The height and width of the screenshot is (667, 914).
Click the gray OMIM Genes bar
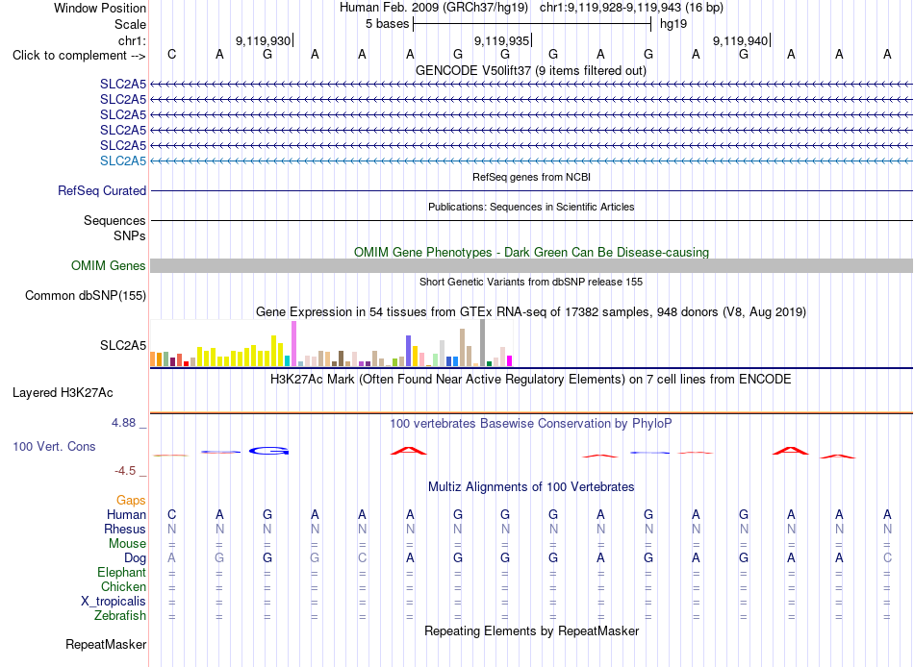[x=531, y=265]
